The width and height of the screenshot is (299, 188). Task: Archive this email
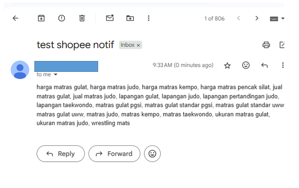coord(41,18)
